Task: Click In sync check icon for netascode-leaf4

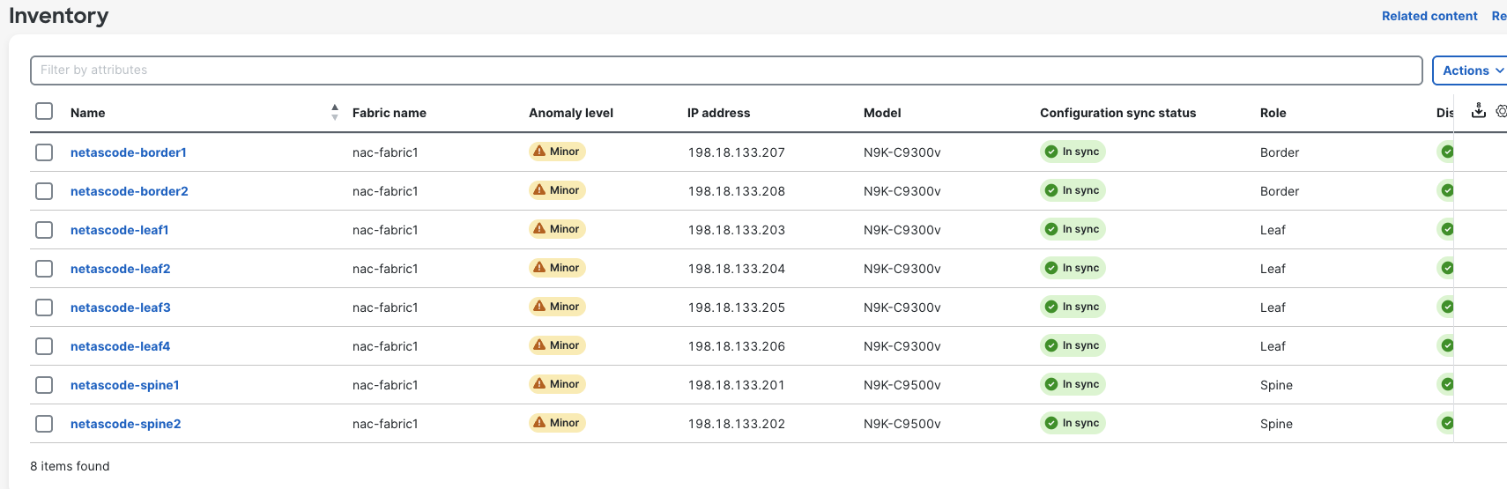Action: click(1051, 345)
